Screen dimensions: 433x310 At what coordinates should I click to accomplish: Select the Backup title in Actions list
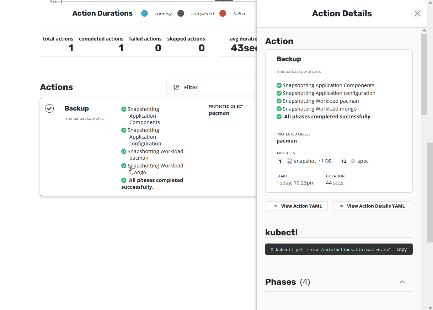77,108
